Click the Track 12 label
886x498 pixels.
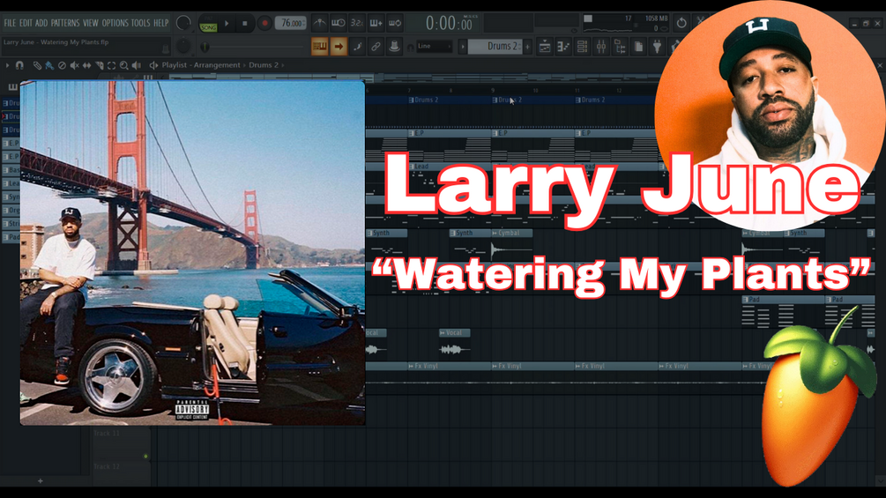(107, 467)
